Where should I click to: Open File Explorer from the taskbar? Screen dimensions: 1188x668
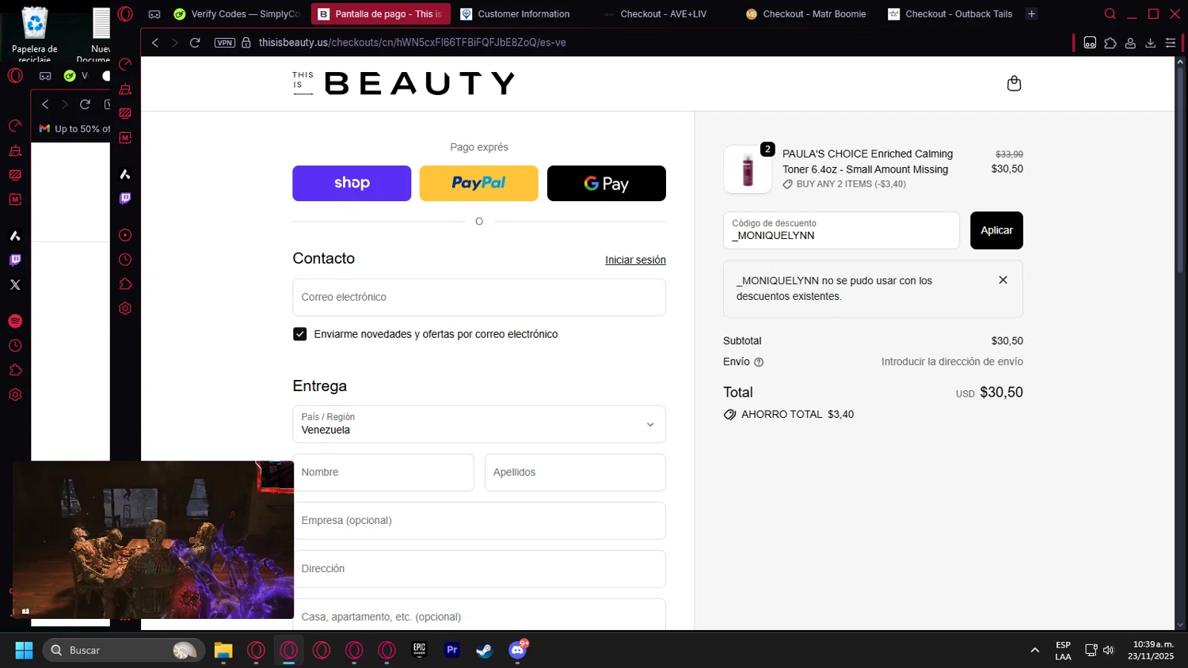(223, 651)
